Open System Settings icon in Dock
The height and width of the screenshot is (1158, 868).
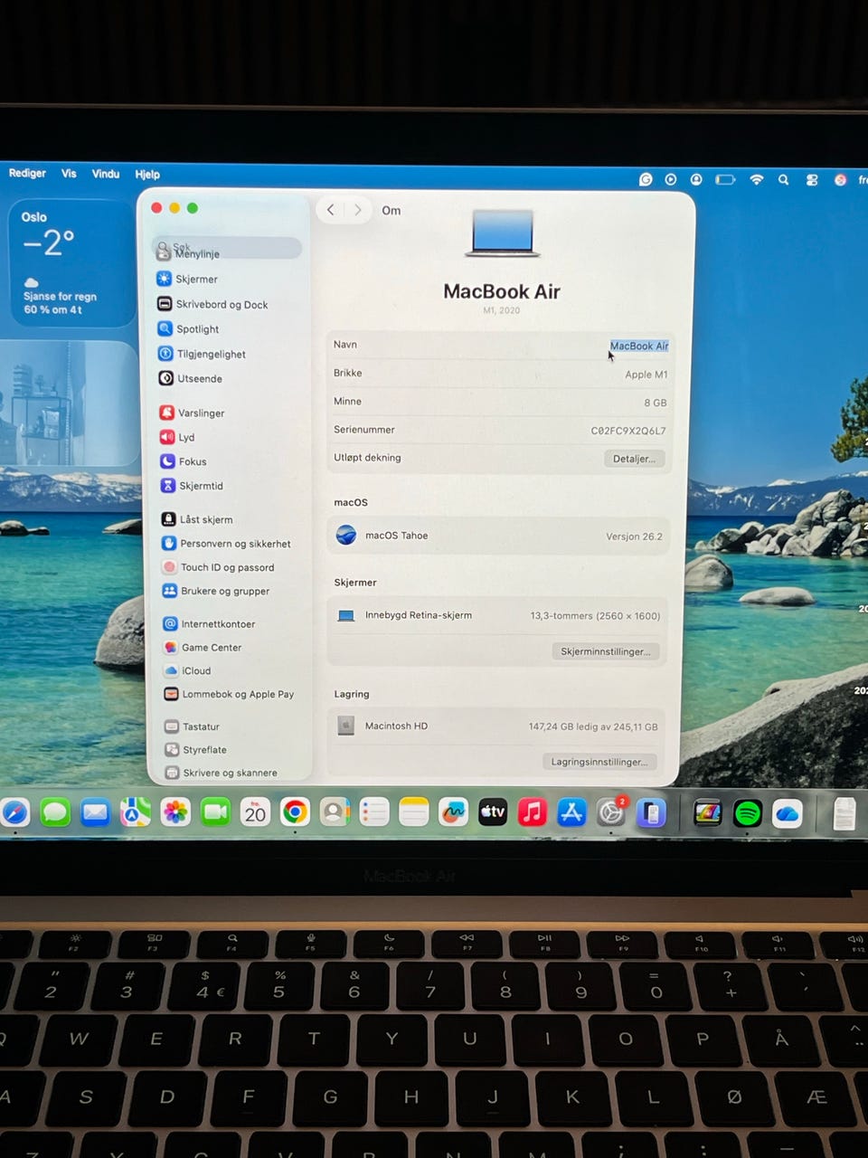click(611, 812)
